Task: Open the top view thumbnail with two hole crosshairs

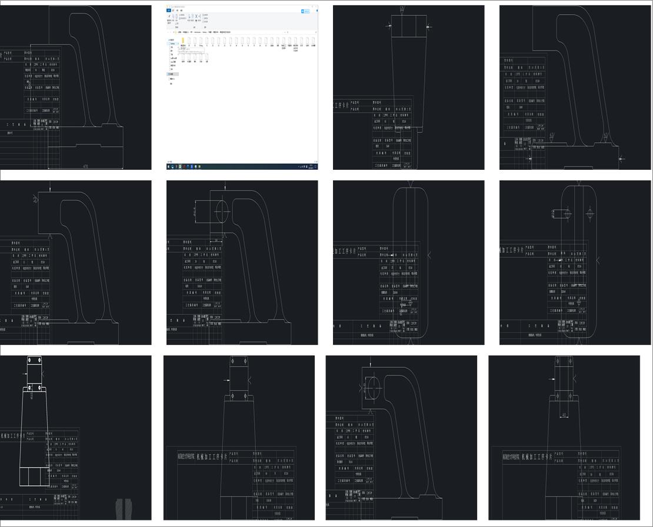Action: (575, 263)
